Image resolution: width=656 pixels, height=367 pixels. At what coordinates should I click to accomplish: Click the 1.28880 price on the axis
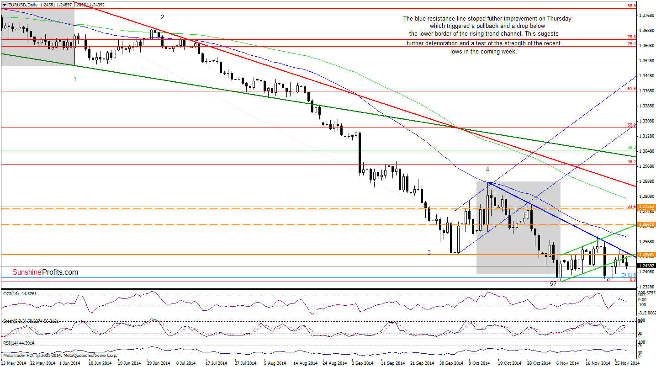(x=646, y=181)
